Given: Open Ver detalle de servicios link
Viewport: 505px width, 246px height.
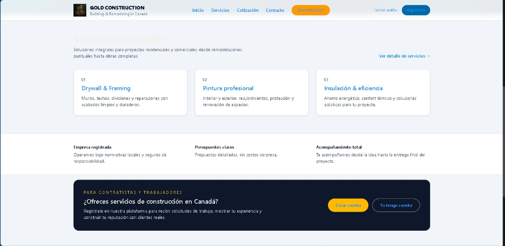Looking at the screenshot, I should [404, 56].
